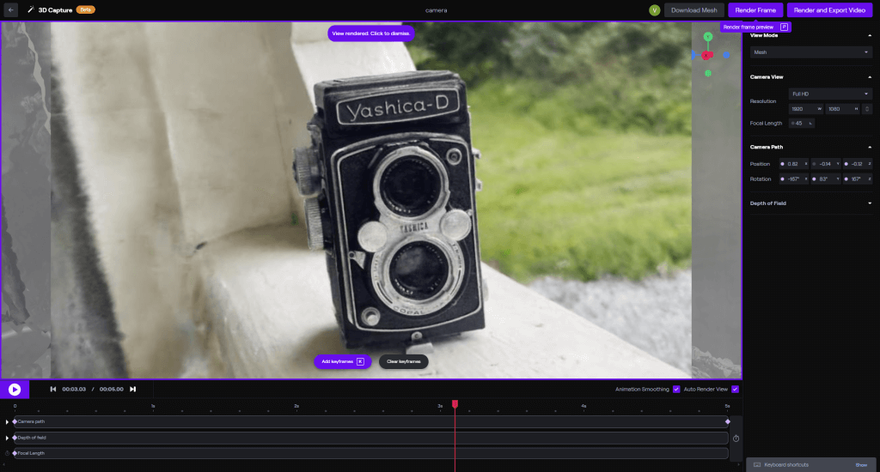Click the 3D Capture wand icon
Screen dimensions: 880x472
[x=31, y=10]
